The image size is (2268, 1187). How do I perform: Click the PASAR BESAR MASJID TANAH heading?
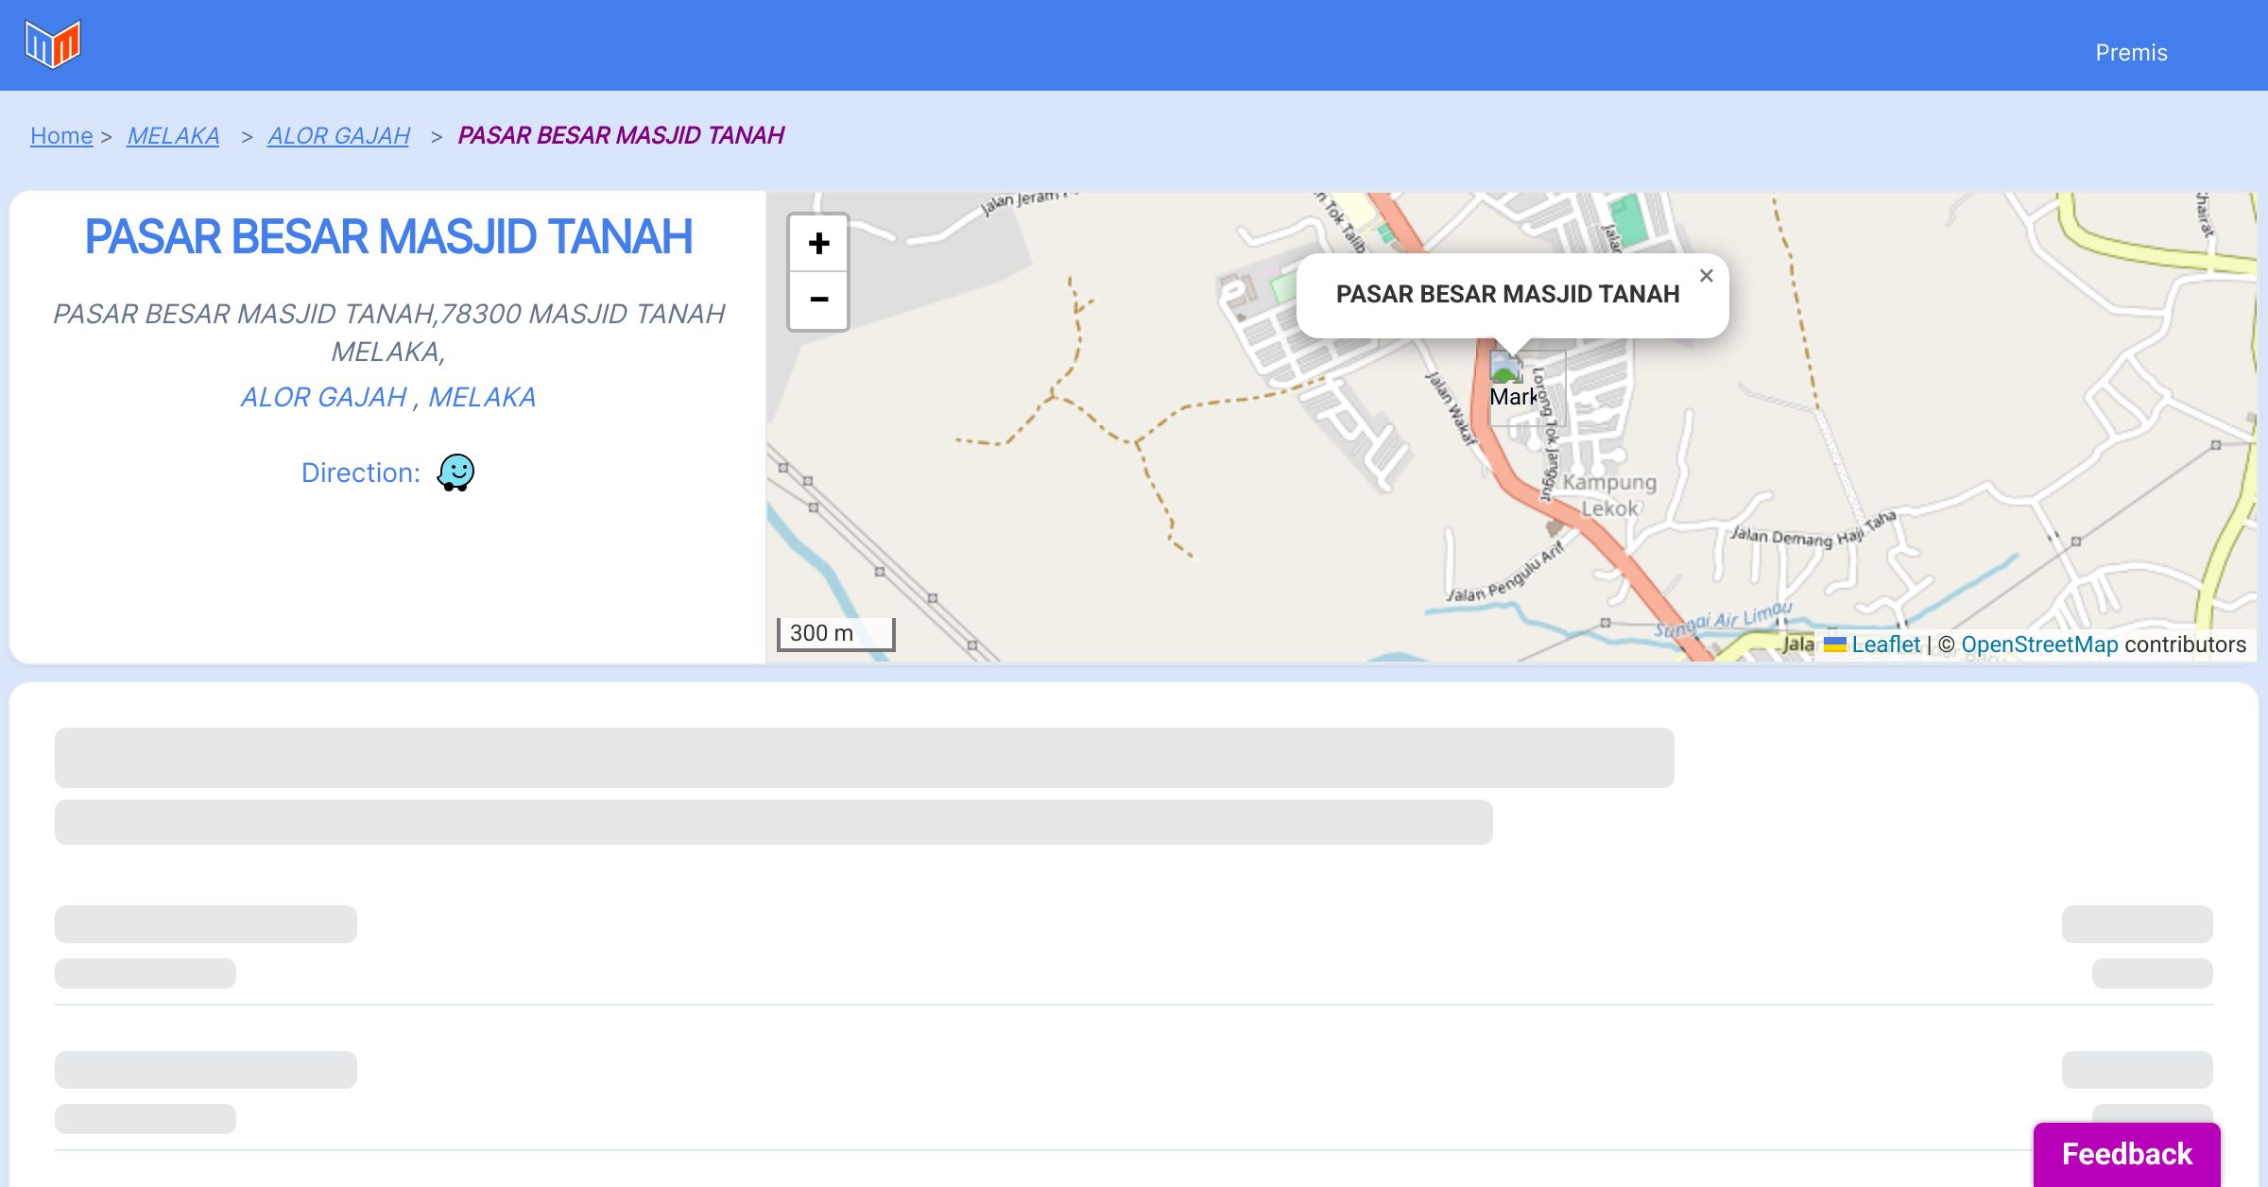point(388,237)
